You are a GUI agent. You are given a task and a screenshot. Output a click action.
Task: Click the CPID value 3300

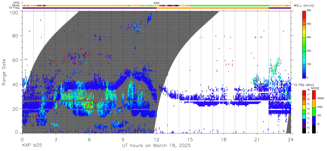point(157,3)
